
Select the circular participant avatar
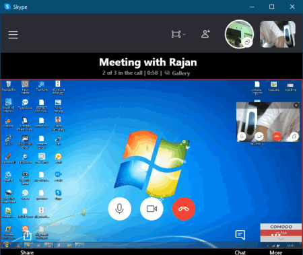tap(239, 34)
